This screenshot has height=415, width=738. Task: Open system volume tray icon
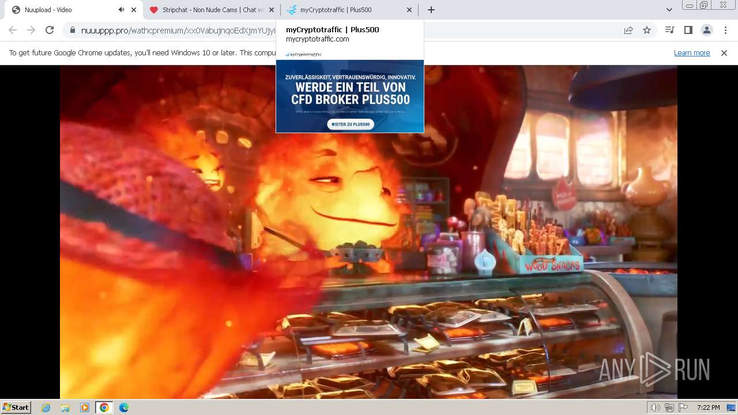(x=656, y=408)
